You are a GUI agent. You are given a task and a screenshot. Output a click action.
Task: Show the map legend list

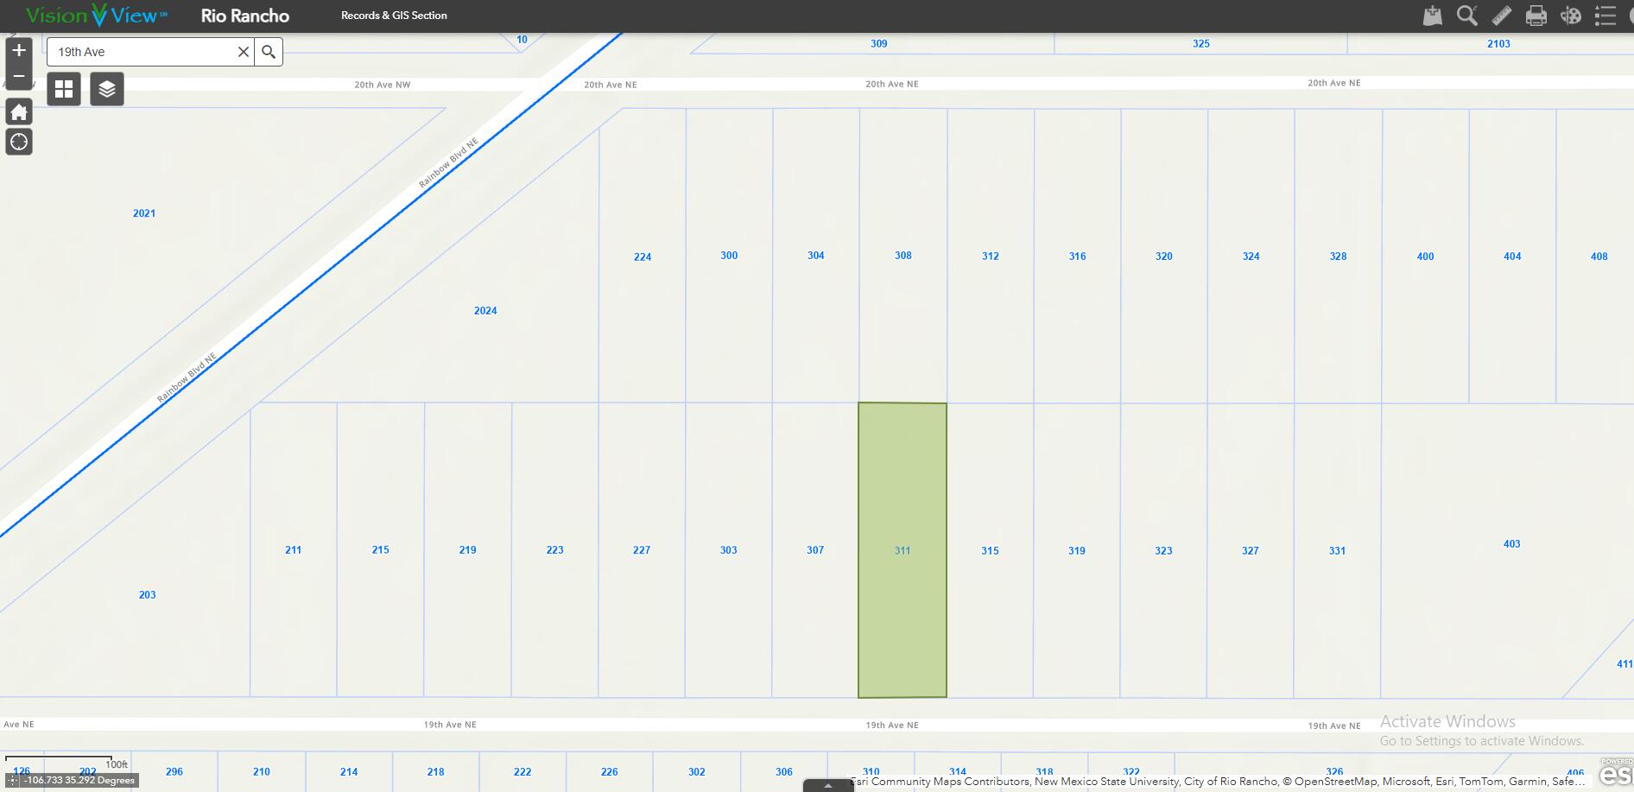[1605, 16]
